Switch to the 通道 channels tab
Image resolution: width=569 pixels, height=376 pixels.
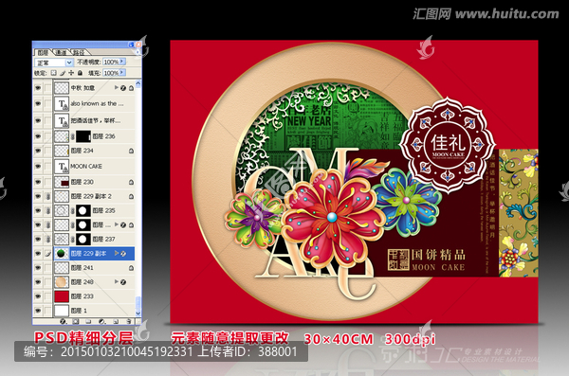(61, 53)
